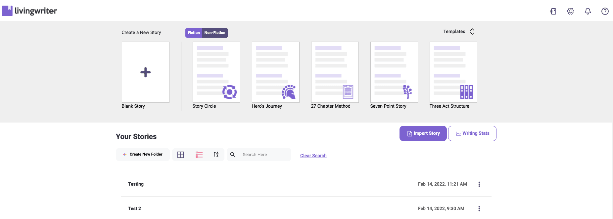The height and width of the screenshot is (219, 613).
Task: Choose the 27 Chapter Method template
Action: [335, 72]
